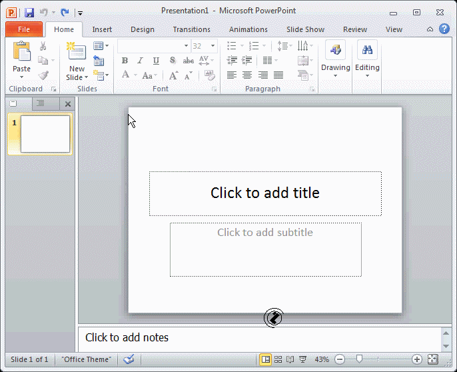The width and height of the screenshot is (457, 372).
Task: Open the font size dropdown
Action: [213, 46]
